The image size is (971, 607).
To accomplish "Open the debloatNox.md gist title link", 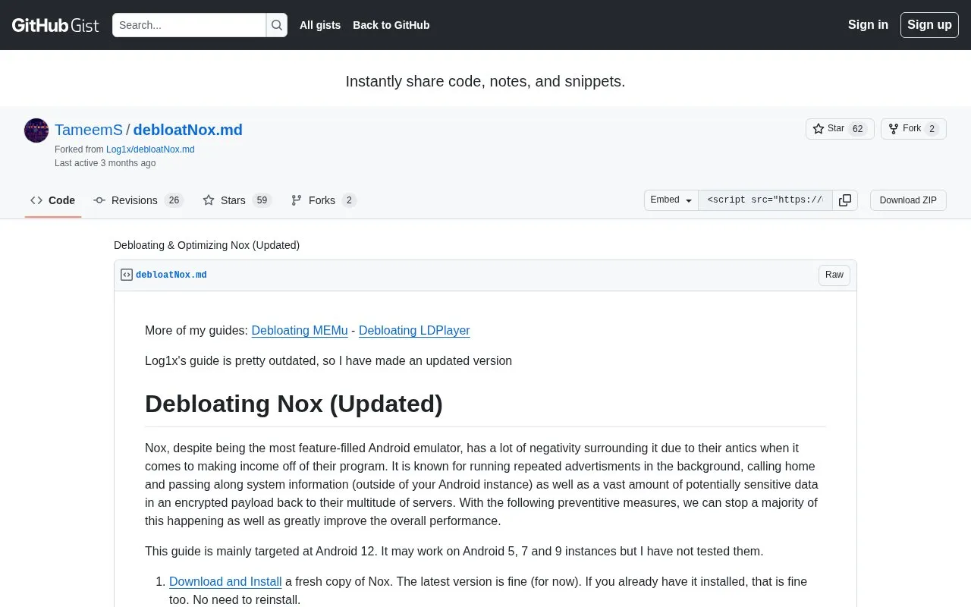I will pyautogui.click(x=187, y=130).
